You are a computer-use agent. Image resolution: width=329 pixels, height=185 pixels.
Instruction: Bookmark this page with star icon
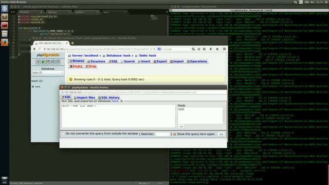199,49
